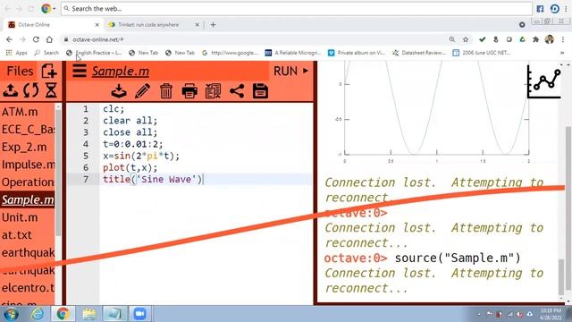
Task: Print the current script
Action: [x=189, y=91]
